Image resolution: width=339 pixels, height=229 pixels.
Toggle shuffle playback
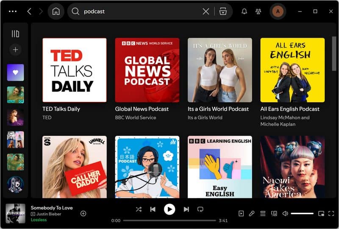tap(139, 209)
